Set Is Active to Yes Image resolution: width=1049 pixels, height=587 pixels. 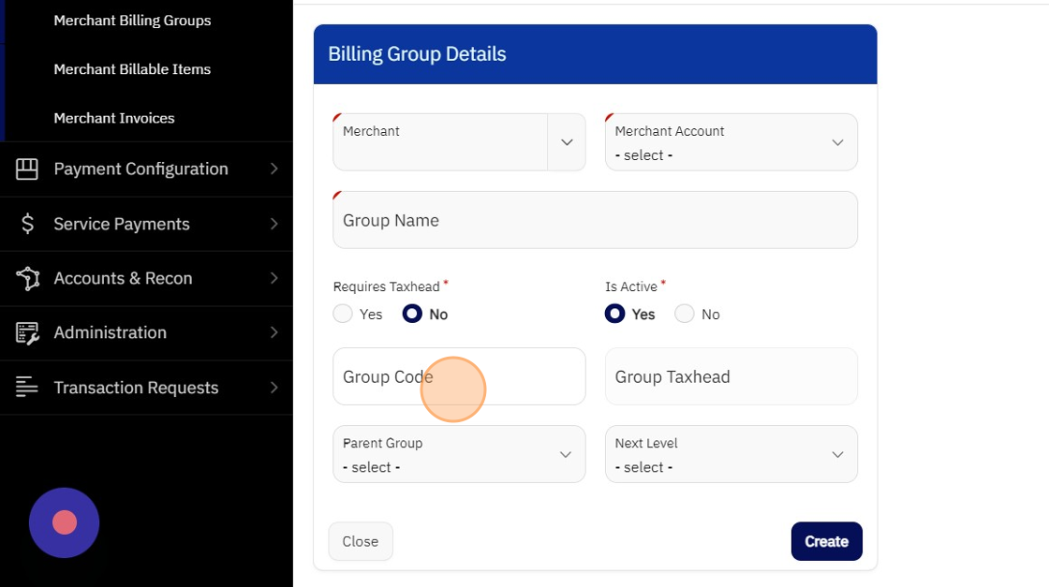[614, 315]
